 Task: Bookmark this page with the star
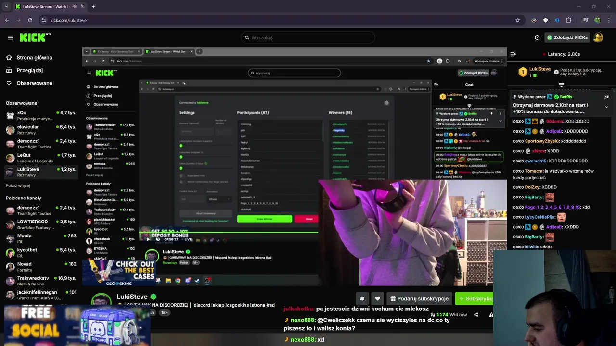tap(518, 20)
